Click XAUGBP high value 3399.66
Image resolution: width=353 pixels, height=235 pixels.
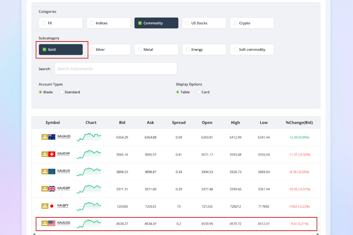[x=235, y=189]
